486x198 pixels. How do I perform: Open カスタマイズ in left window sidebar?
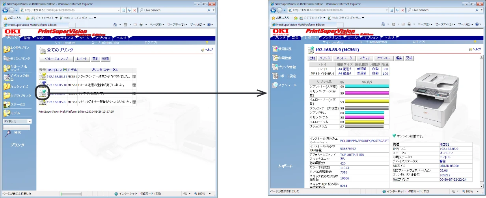[x=16, y=87]
